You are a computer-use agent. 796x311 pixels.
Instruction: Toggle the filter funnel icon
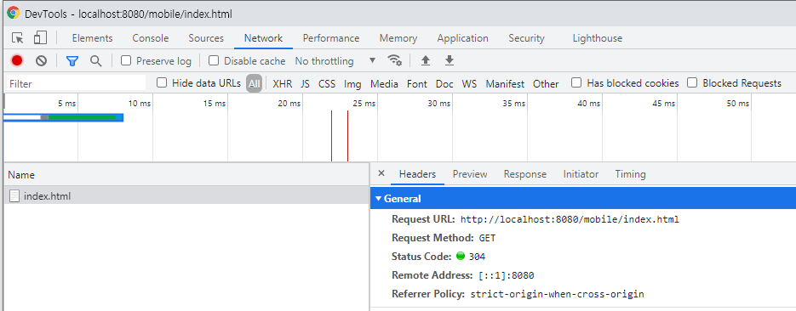click(72, 61)
